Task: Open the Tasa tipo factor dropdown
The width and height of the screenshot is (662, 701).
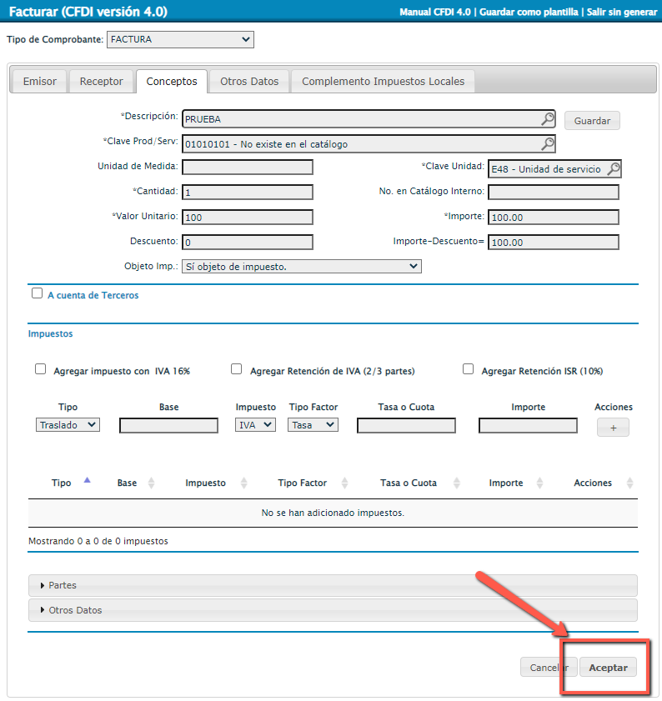Action: click(x=313, y=425)
